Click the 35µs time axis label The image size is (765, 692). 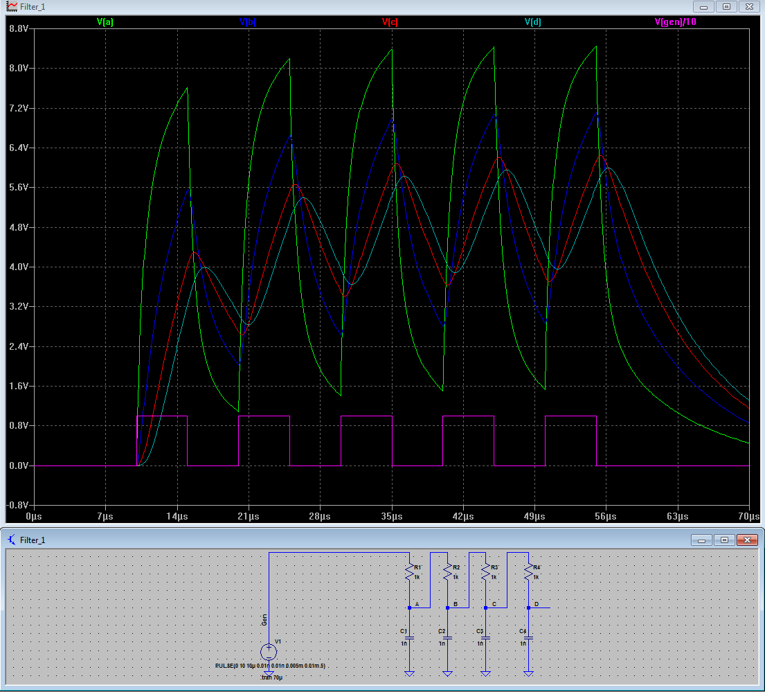391,516
